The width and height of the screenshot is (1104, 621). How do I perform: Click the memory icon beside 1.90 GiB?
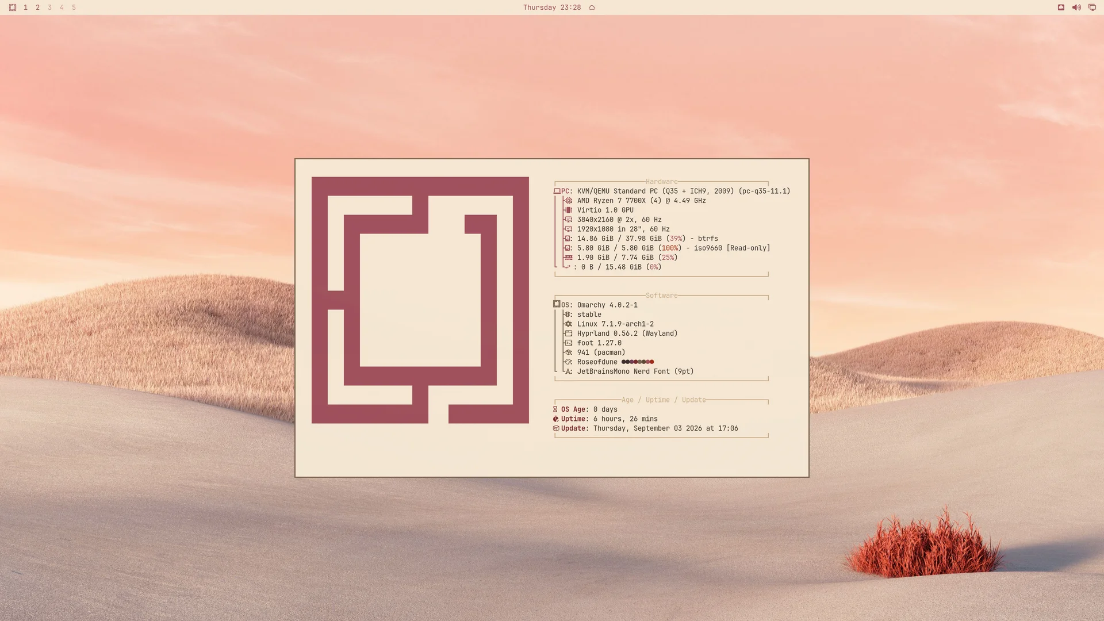click(x=568, y=258)
